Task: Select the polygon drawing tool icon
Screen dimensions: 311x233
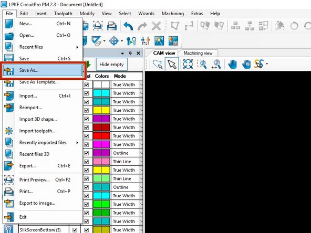Action: [x=175, y=26]
